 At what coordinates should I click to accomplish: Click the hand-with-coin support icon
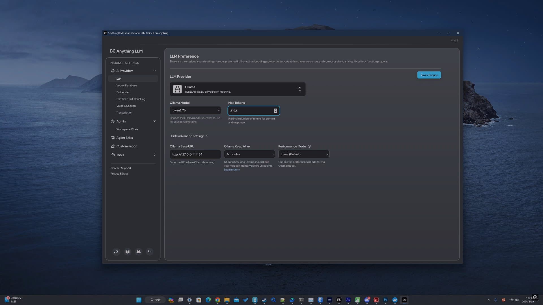pos(116,252)
